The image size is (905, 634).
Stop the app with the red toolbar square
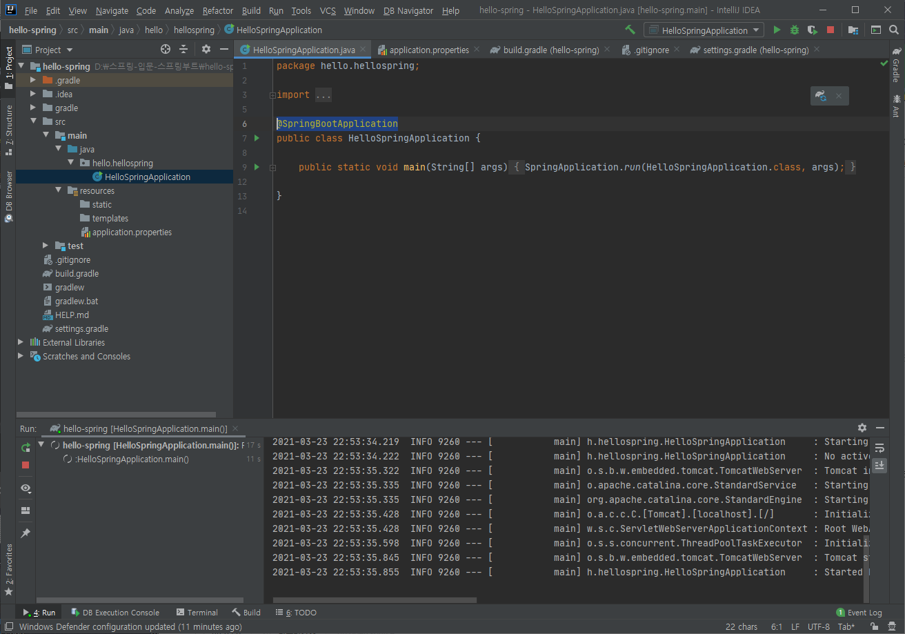pos(831,30)
